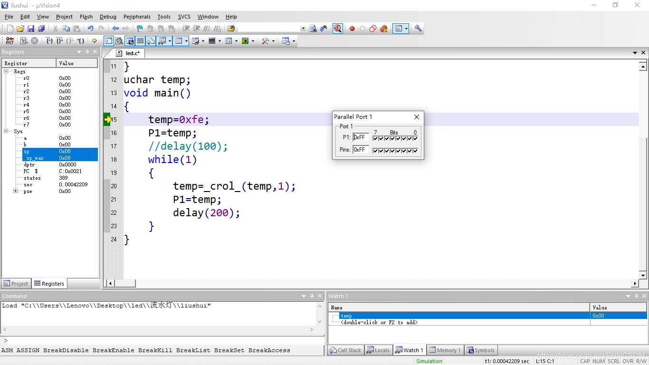Click the Insert/Remove Breakpoint red dot icon

click(x=352, y=29)
